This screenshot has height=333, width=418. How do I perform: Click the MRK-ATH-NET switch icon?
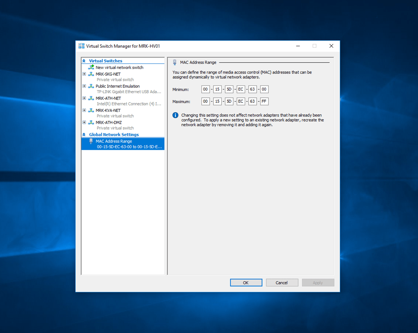point(91,99)
